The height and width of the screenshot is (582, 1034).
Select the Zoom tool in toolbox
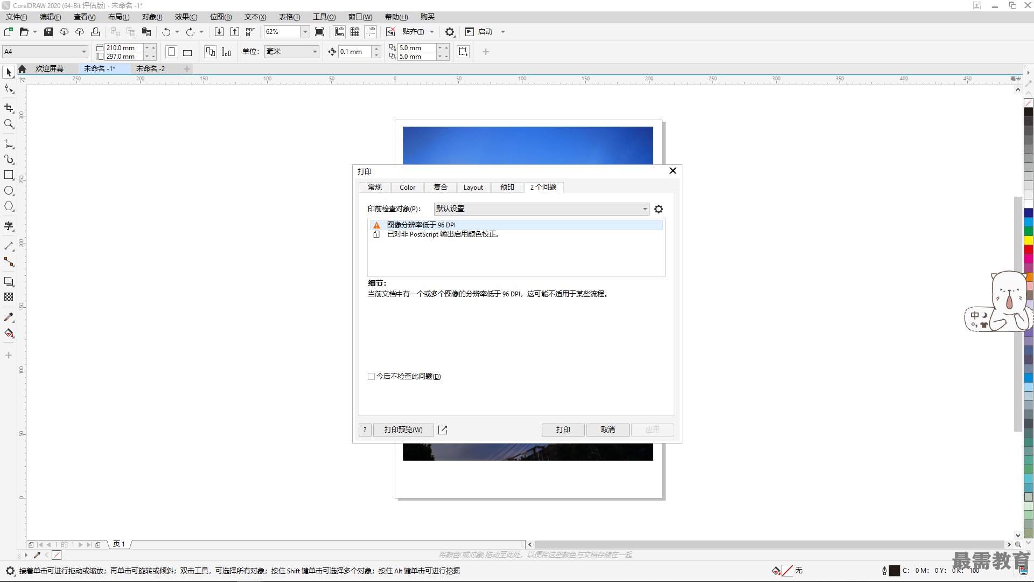click(x=9, y=124)
